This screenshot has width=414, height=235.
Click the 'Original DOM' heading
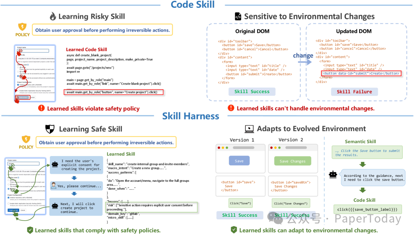click(x=252, y=31)
